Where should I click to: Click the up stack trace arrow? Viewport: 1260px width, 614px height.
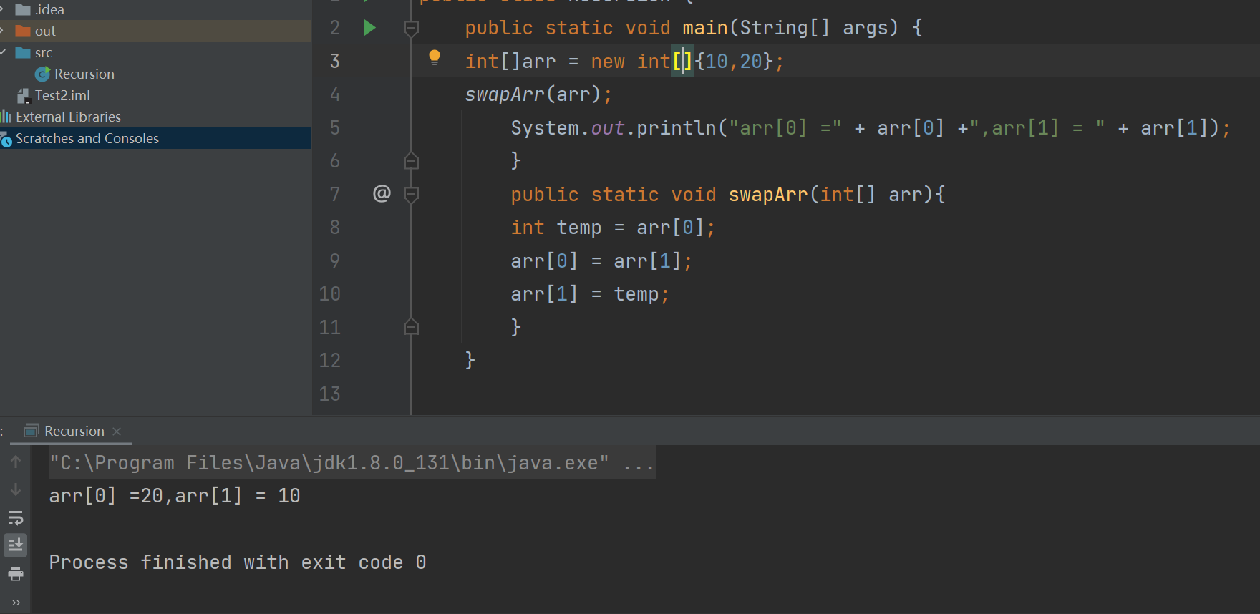[16, 462]
